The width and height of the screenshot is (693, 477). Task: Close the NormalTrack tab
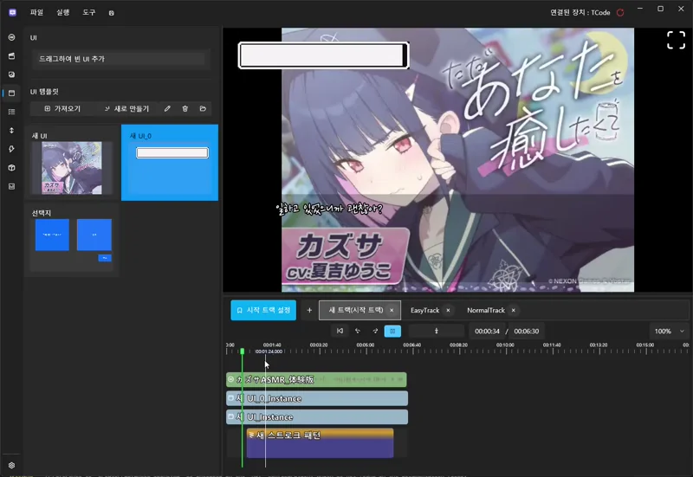click(x=514, y=310)
